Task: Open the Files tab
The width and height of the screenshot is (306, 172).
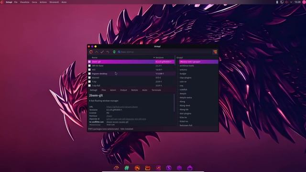Action: (x=104, y=90)
